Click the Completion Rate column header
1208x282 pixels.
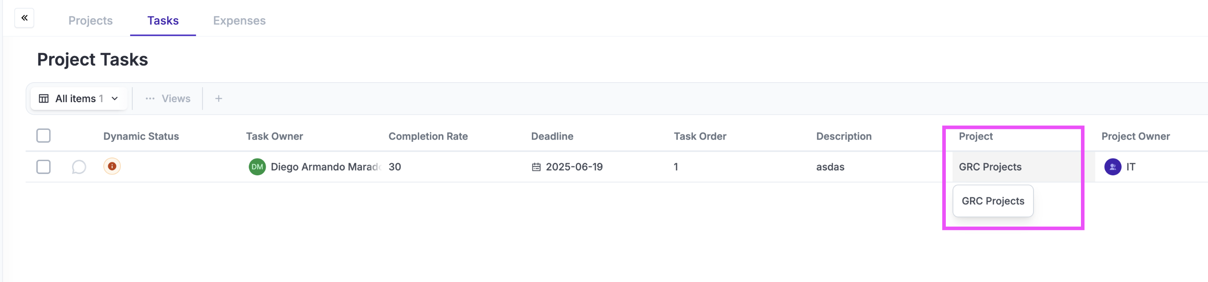tap(428, 136)
